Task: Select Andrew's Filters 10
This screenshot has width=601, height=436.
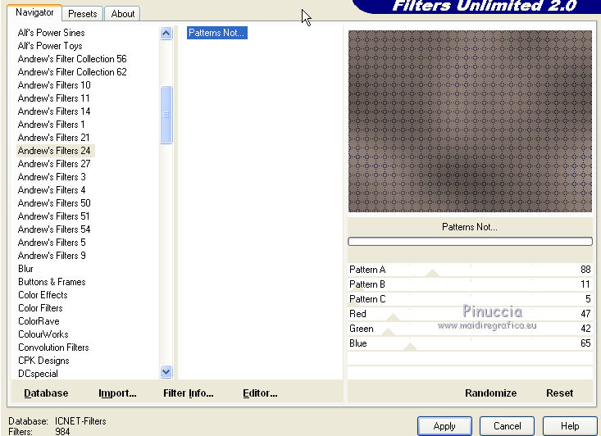Action: [54, 85]
